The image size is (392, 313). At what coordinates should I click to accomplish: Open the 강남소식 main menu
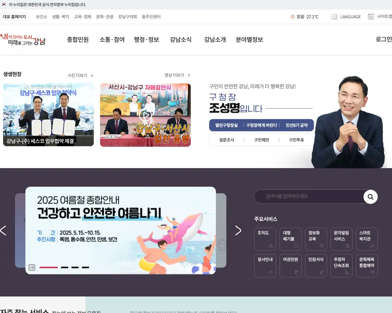[181, 40]
